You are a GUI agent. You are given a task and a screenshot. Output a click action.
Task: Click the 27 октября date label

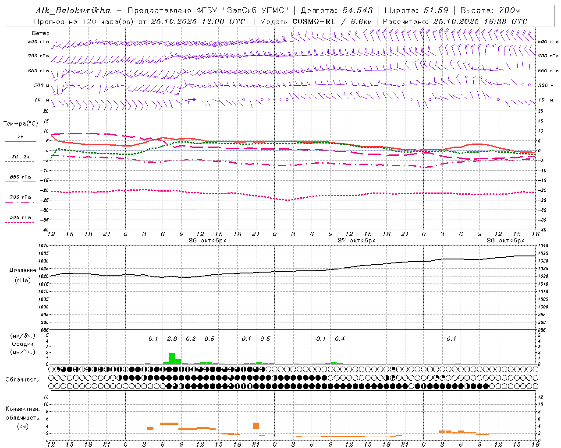click(357, 241)
